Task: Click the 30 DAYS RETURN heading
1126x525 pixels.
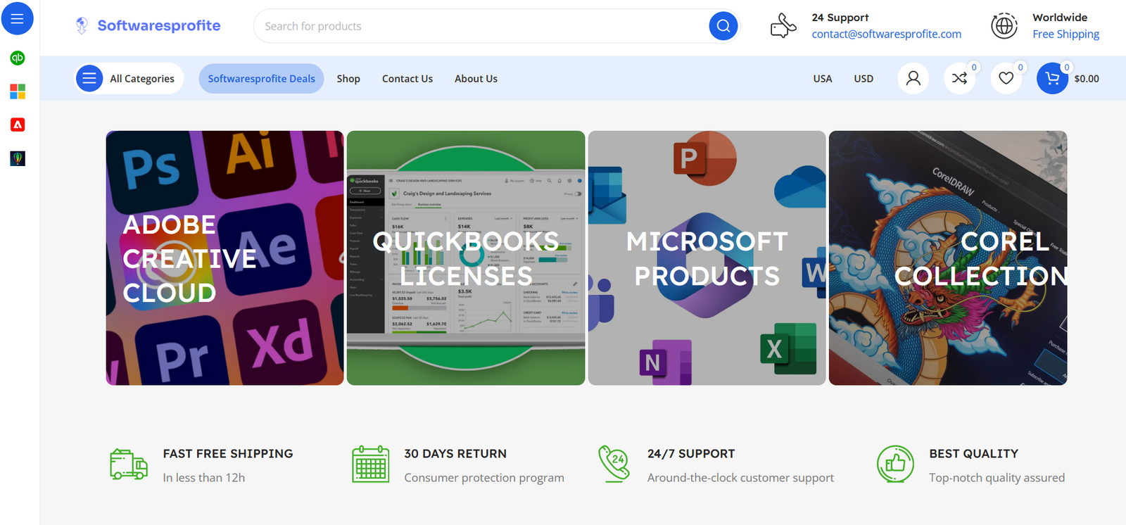Action: (455, 454)
